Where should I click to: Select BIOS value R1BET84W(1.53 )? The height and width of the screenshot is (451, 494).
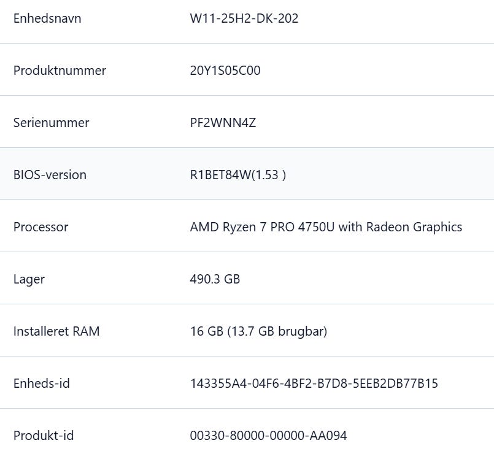238,175
